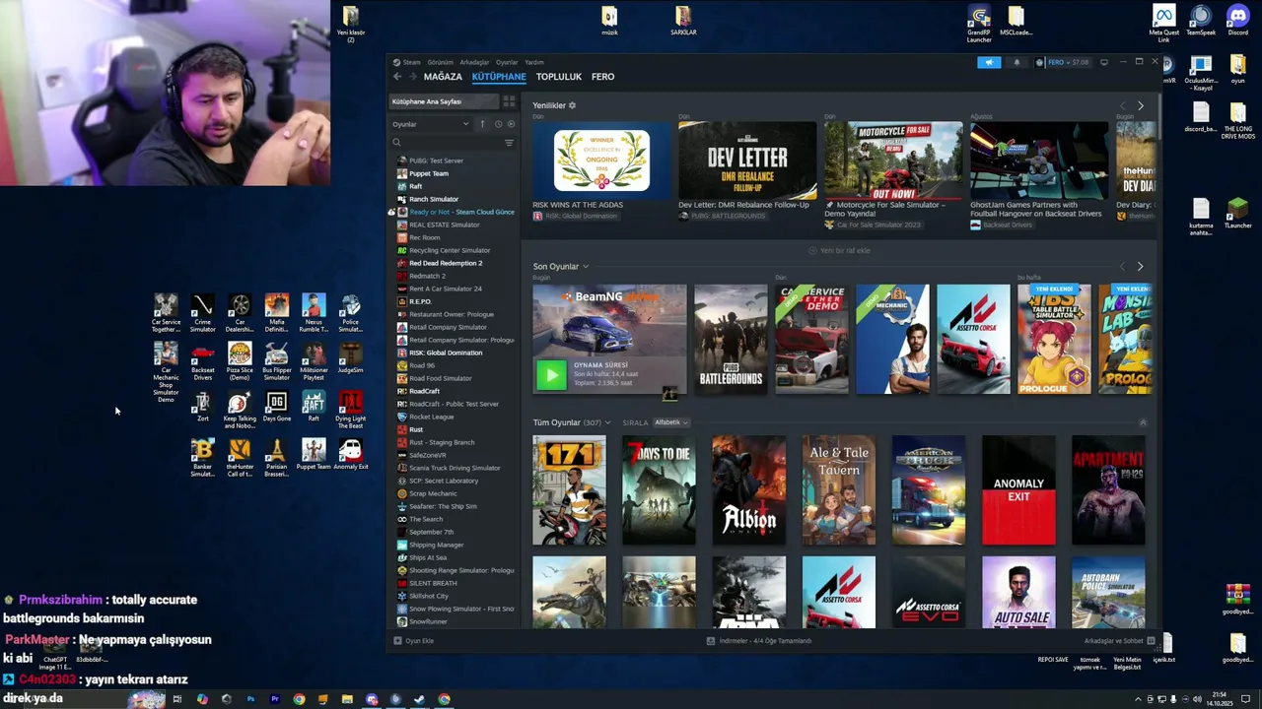Select Ranch Simulator in game list
Screen dimensions: 1262x709
pyautogui.click(x=433, y=199)
